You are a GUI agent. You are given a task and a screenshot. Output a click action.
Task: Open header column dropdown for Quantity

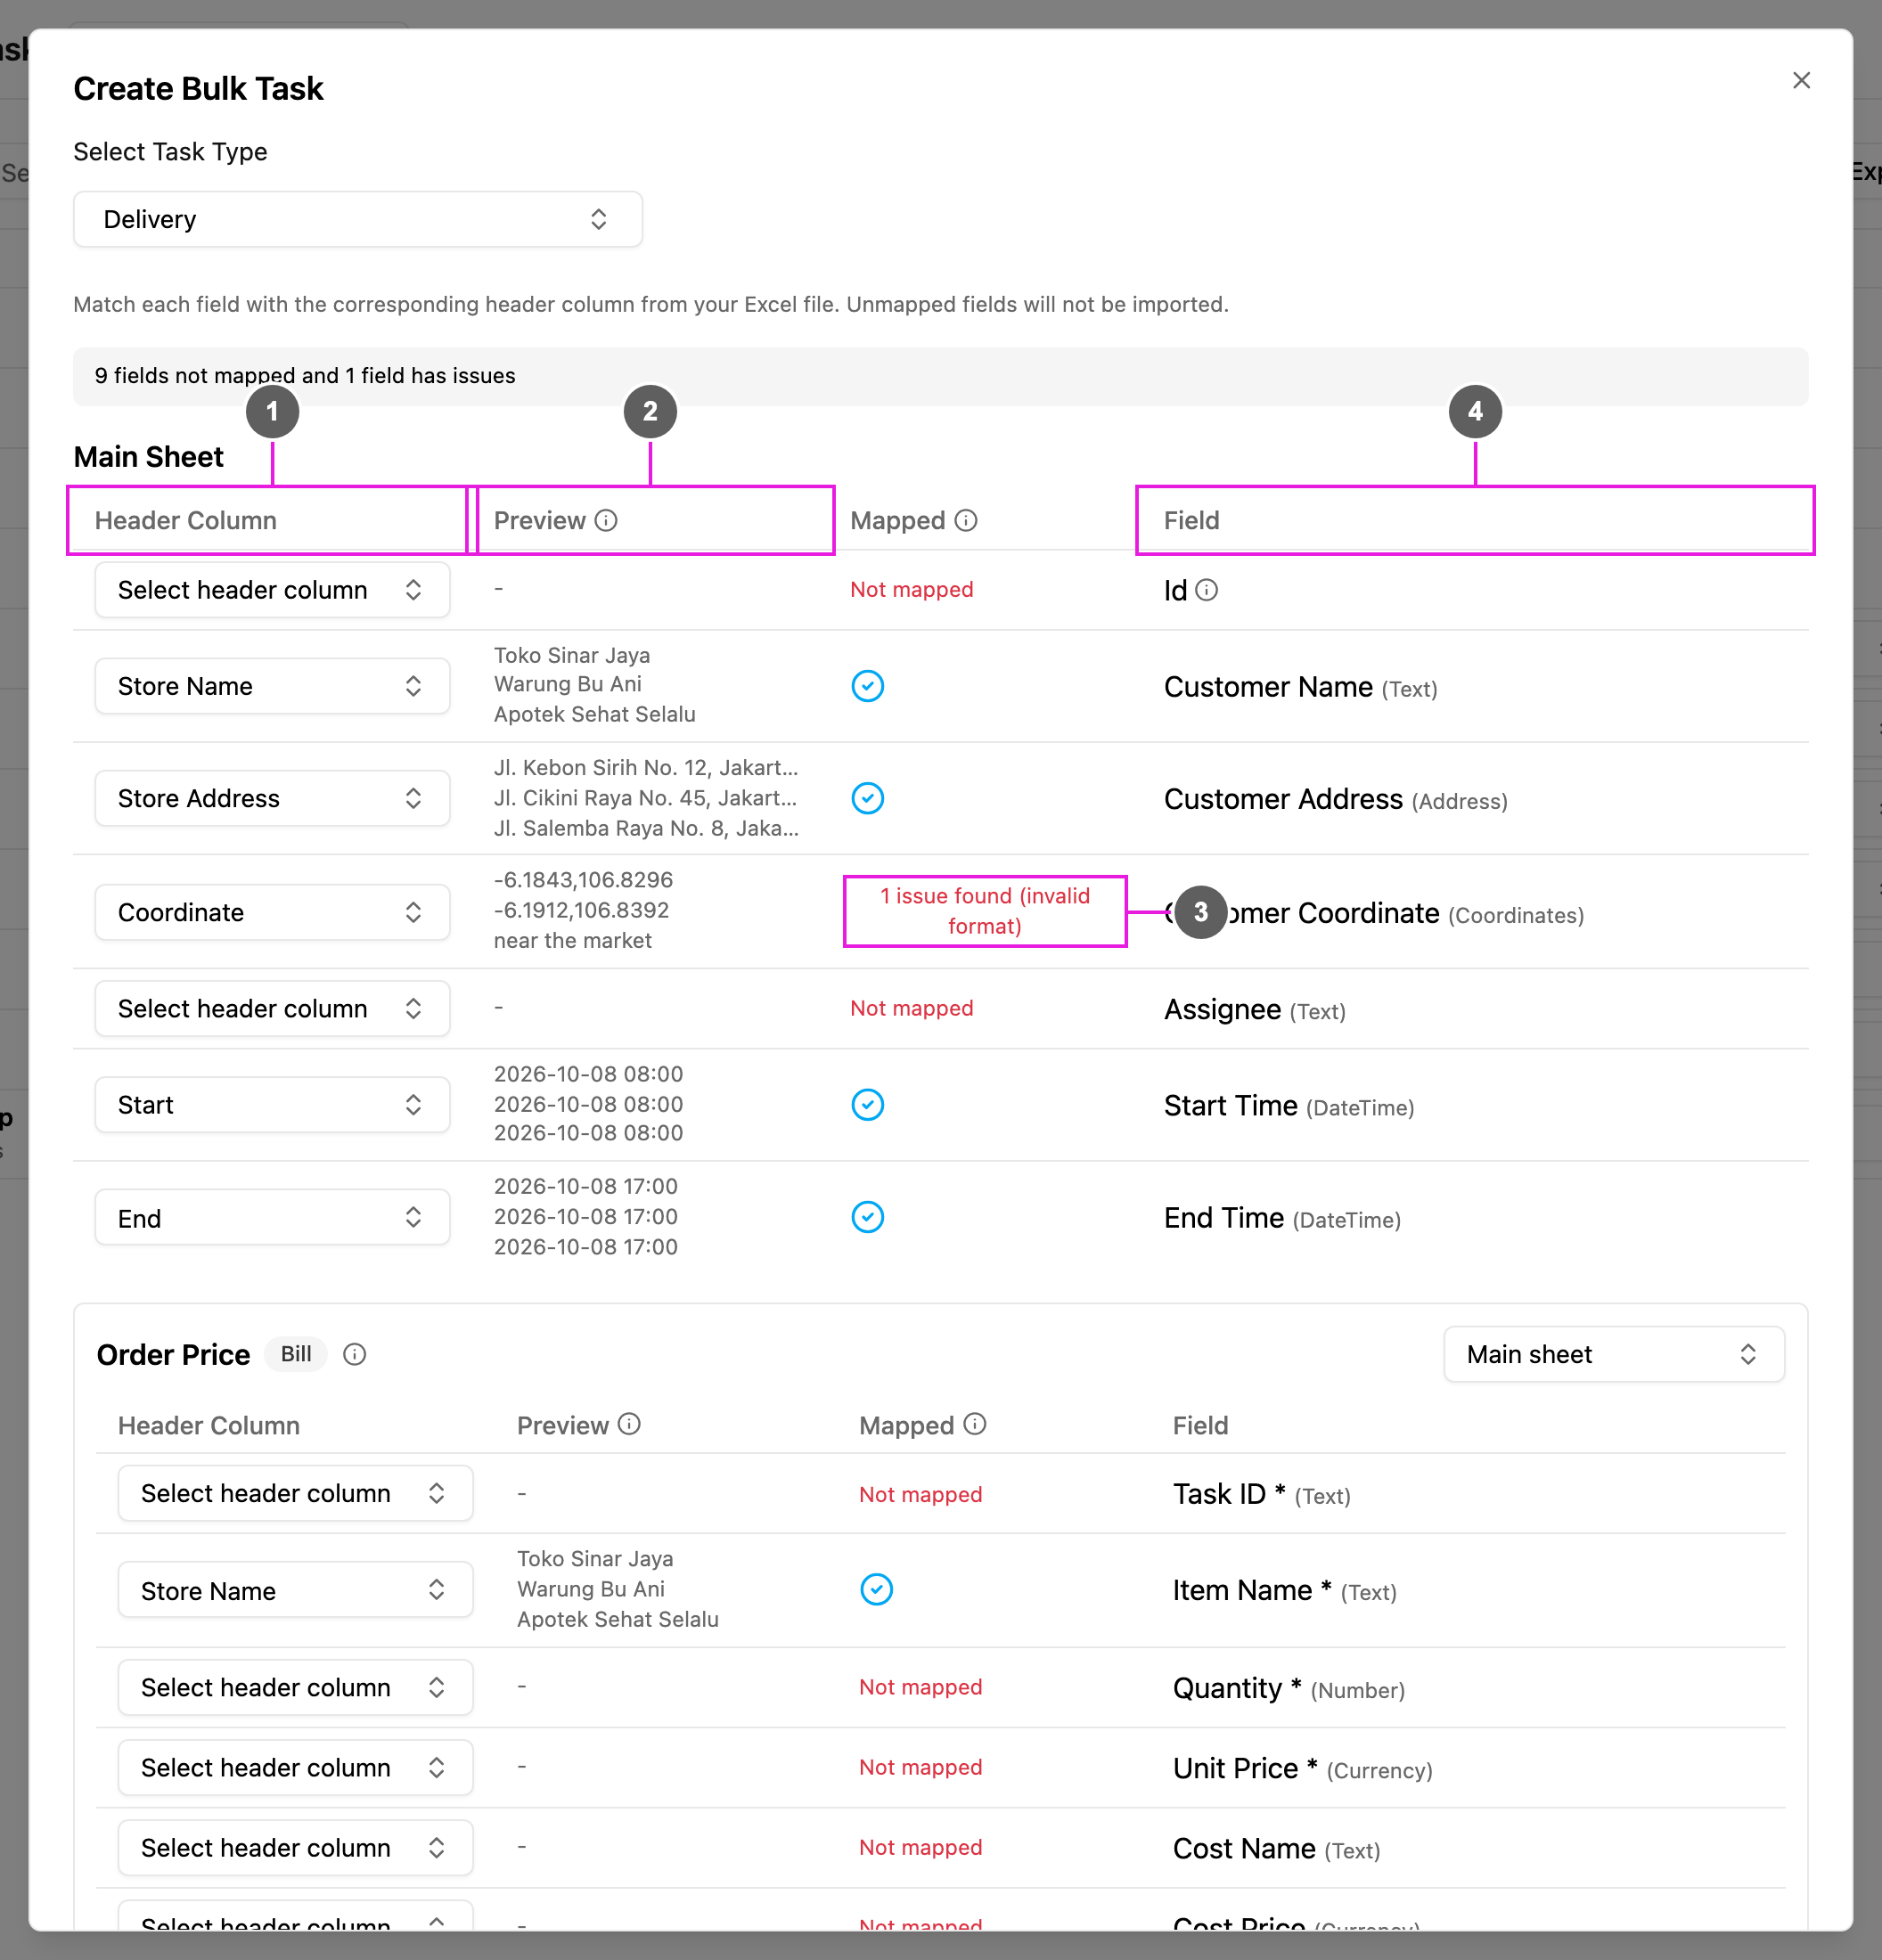coord(295,1687)
